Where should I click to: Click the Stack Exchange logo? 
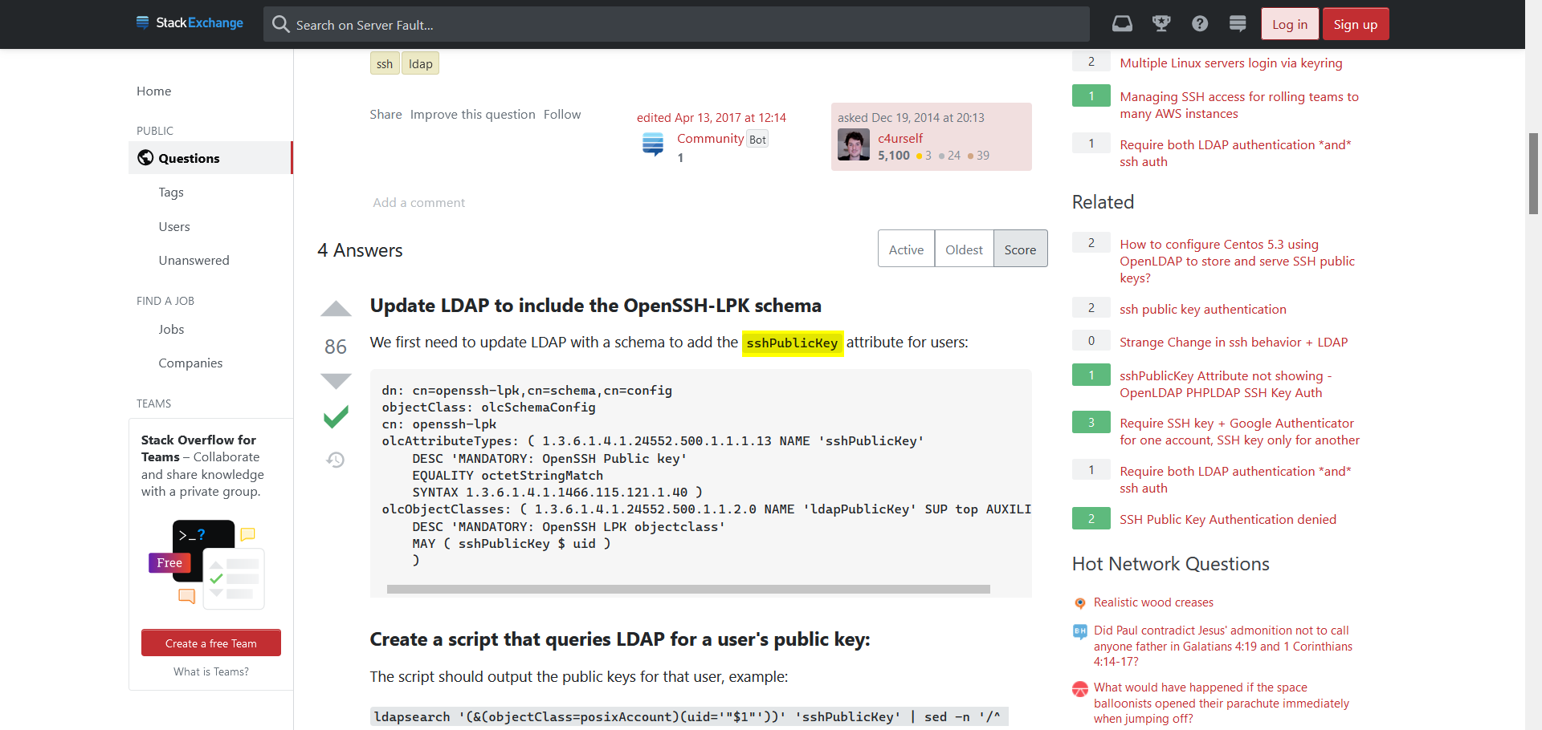pos(190,23)
